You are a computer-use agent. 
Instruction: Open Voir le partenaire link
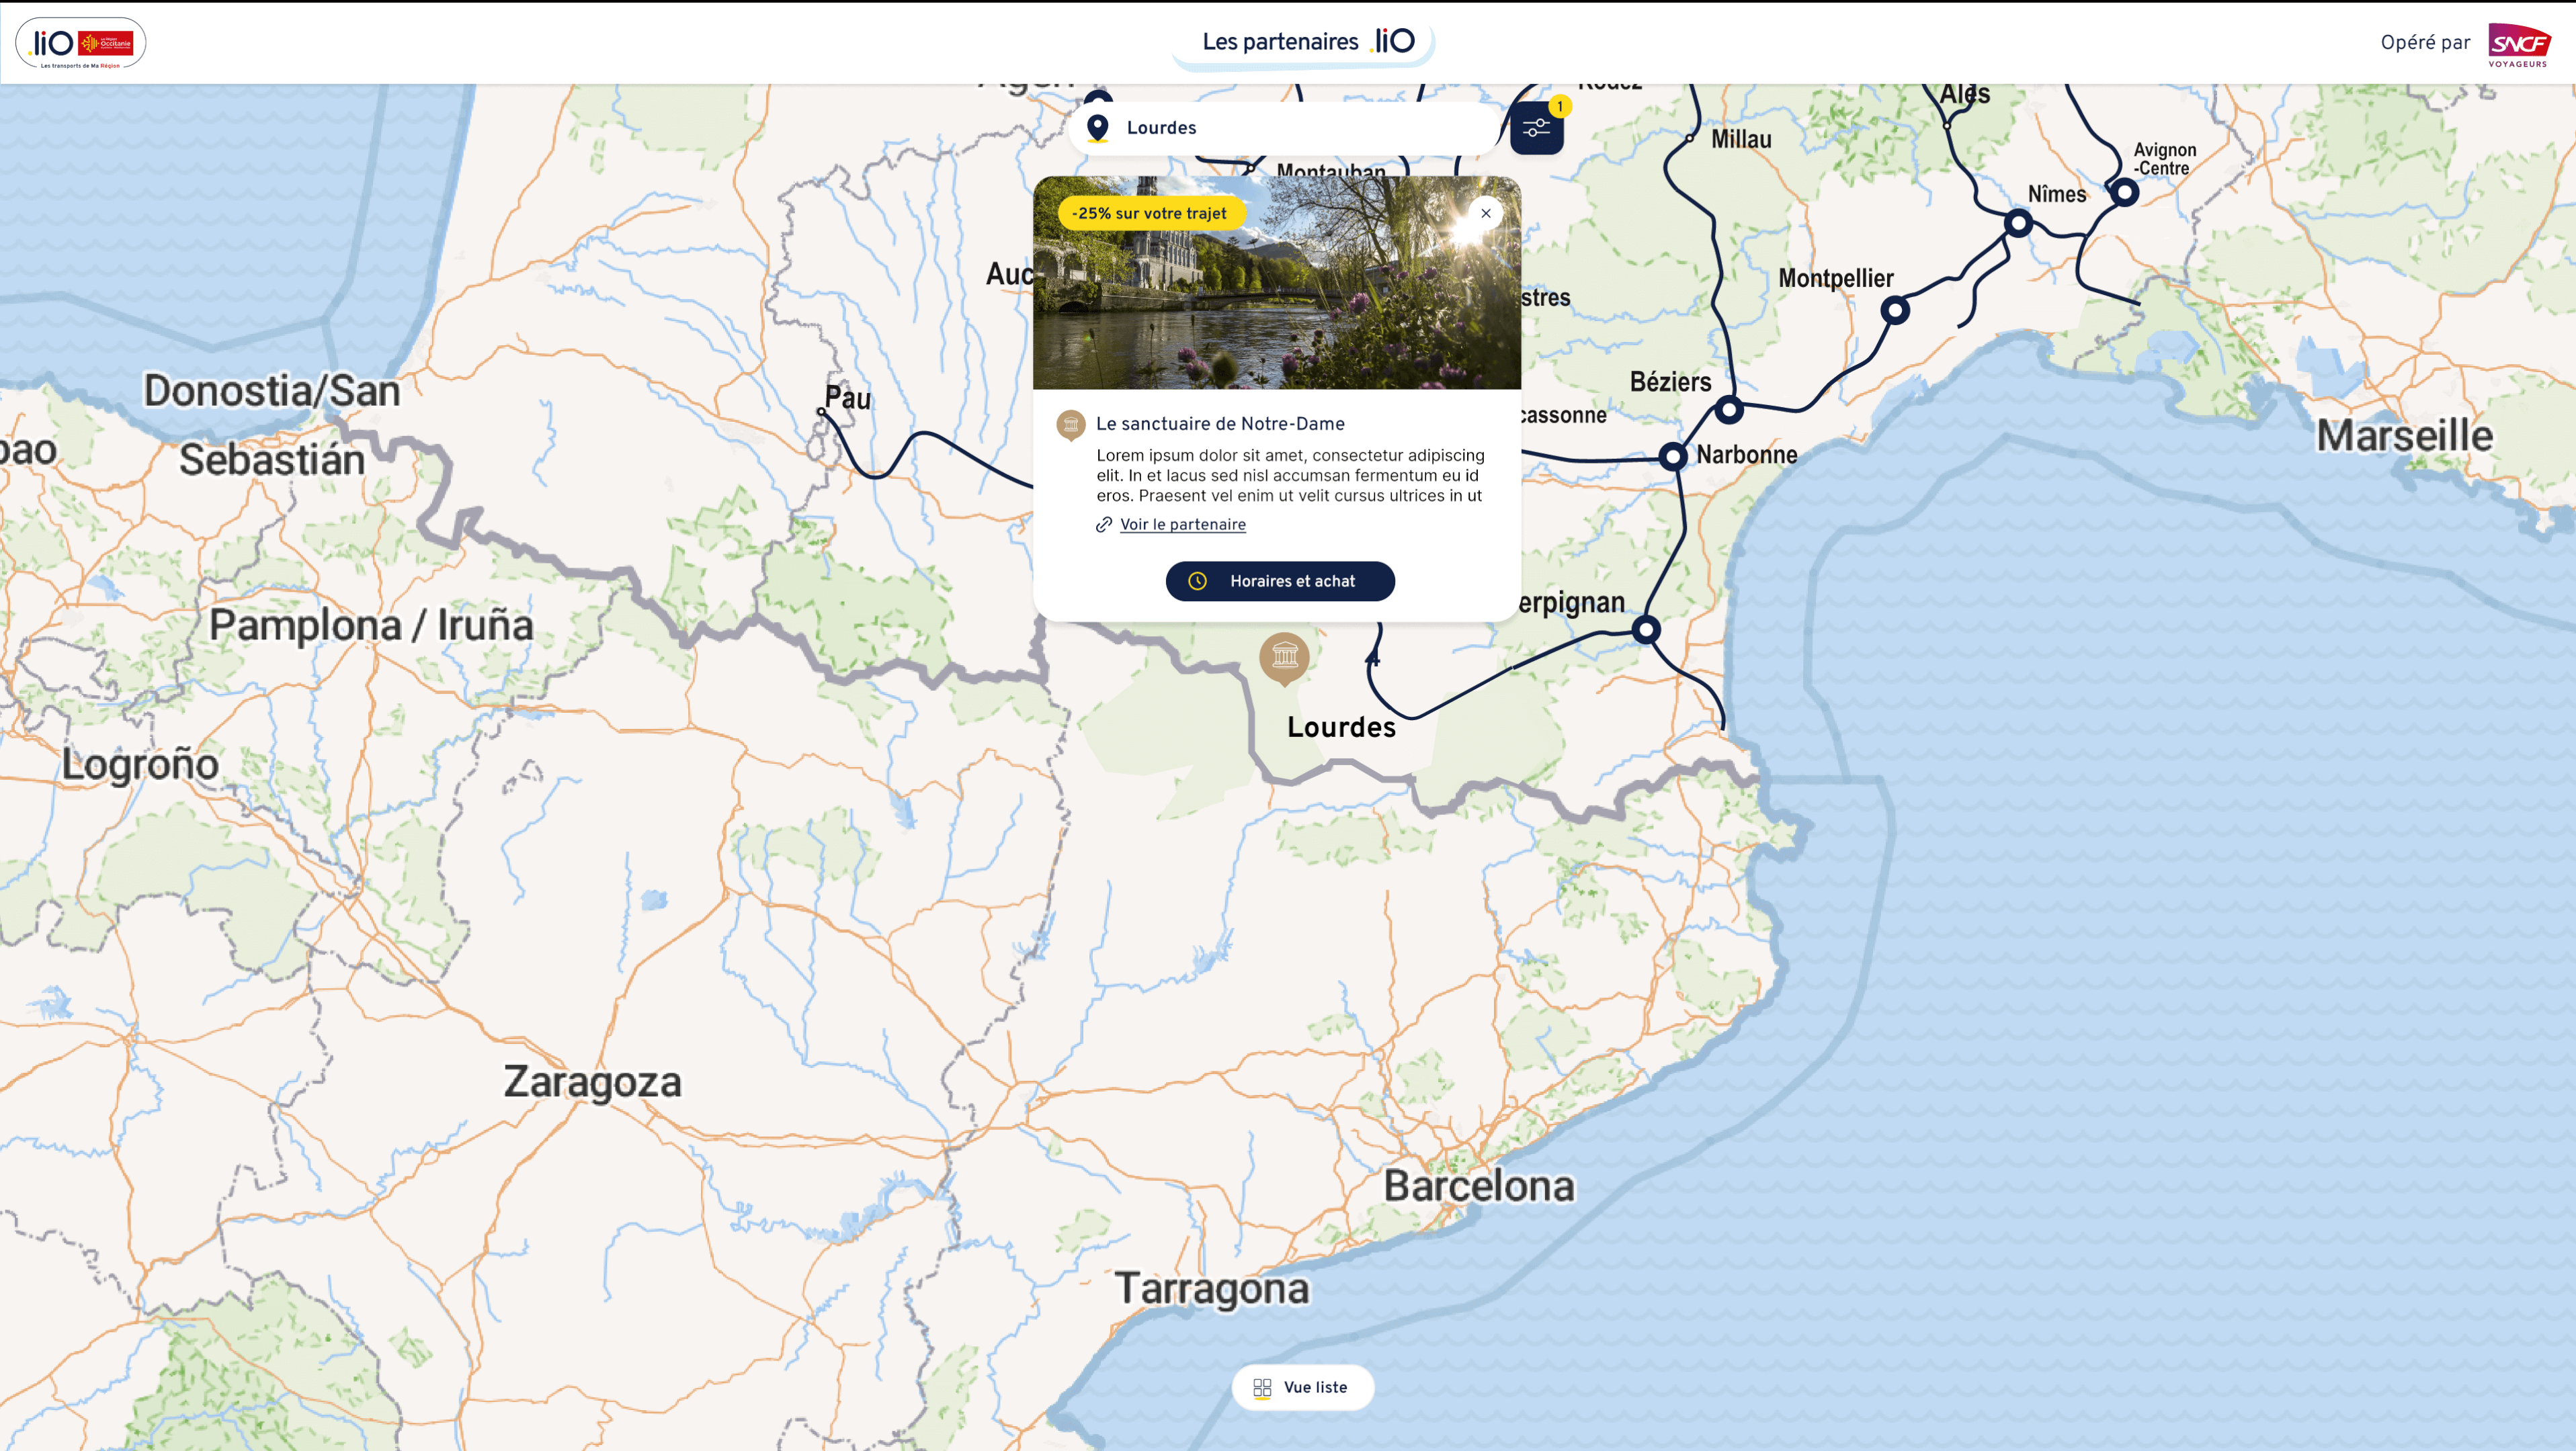point(1182,525)
